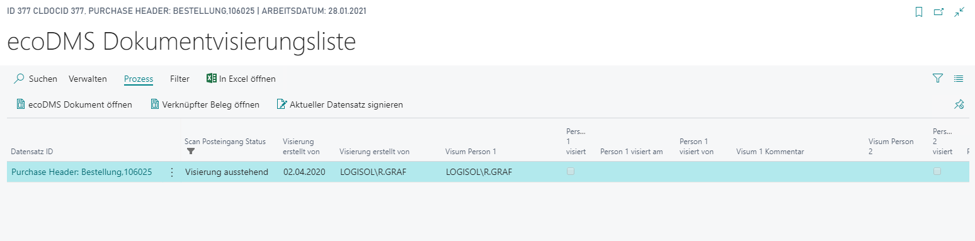
Task: Open Scan Posteingang Status column filter
Action: click(191, 151)
